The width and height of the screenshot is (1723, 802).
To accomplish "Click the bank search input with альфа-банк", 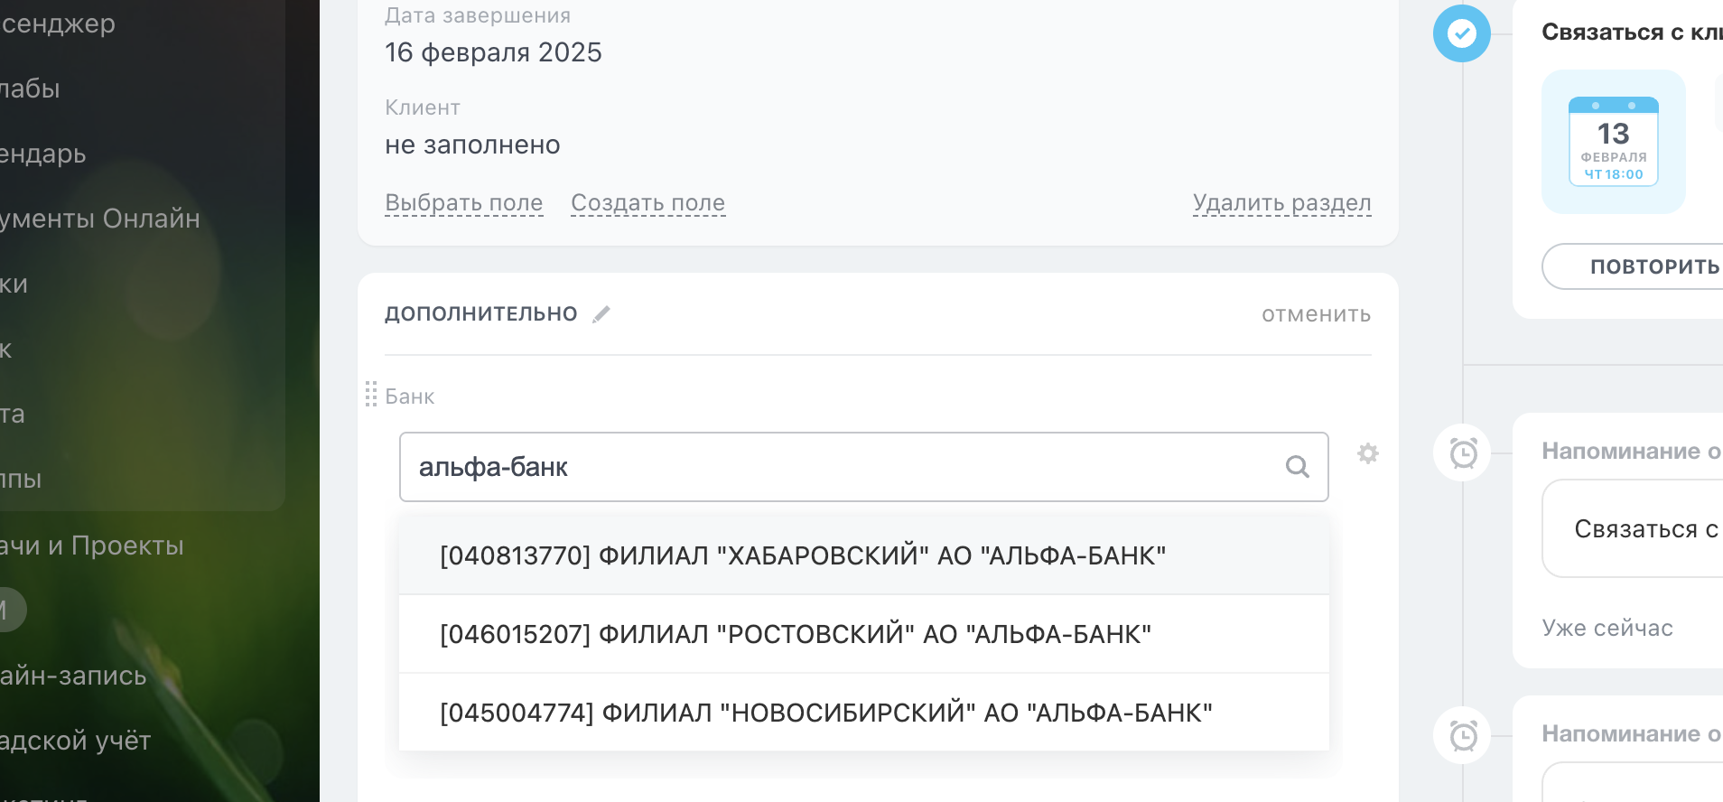I will pyautogui.click(x=840, y=467).
